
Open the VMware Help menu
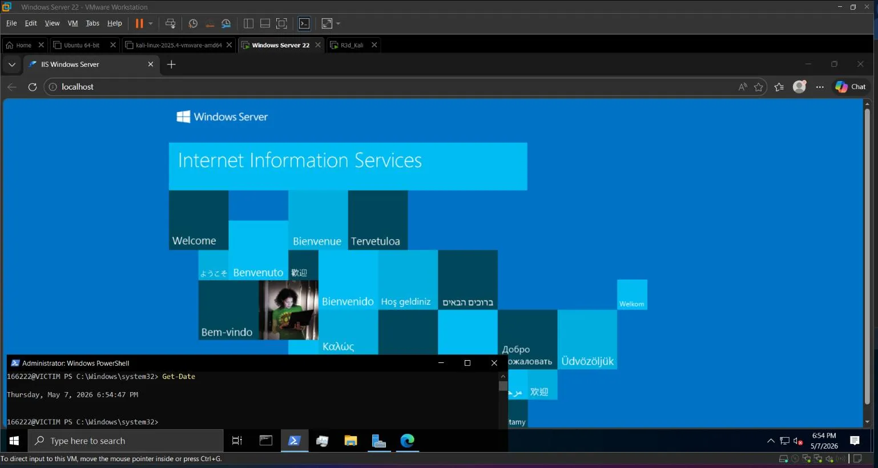[x=115, y=23]
